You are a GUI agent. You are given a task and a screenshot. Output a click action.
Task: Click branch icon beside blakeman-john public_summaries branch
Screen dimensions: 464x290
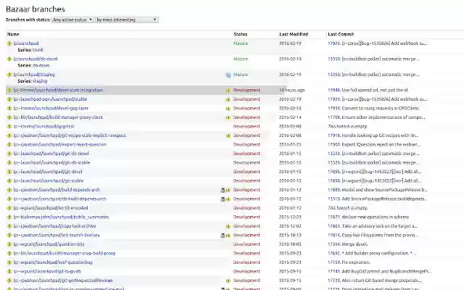tap(9, 217)
